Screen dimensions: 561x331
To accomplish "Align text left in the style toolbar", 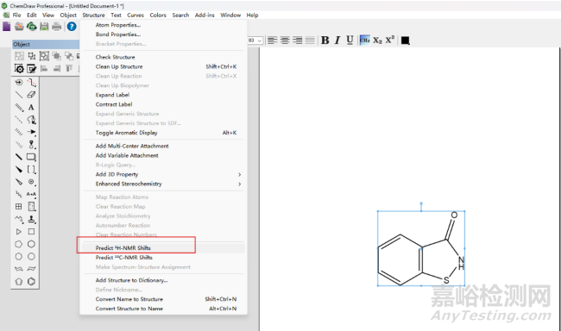I will point(272,41).
